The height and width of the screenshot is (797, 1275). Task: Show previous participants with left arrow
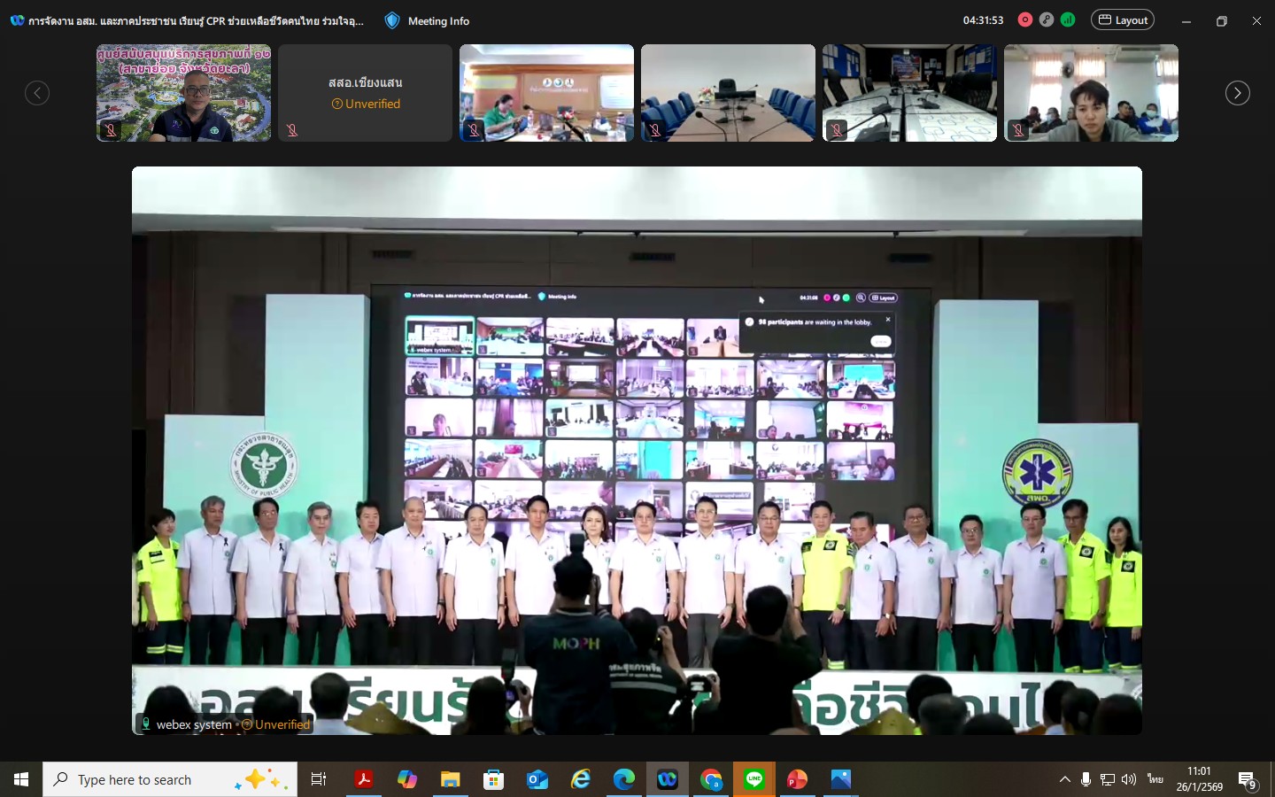pos(37,93)
